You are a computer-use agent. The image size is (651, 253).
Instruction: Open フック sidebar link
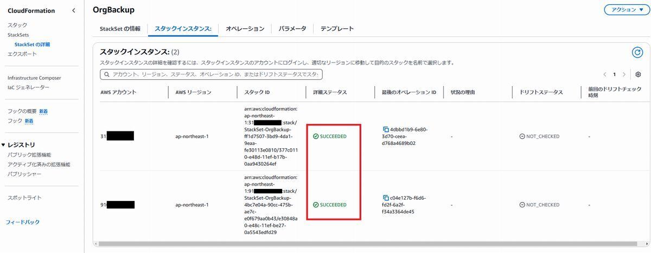[15, 121]
